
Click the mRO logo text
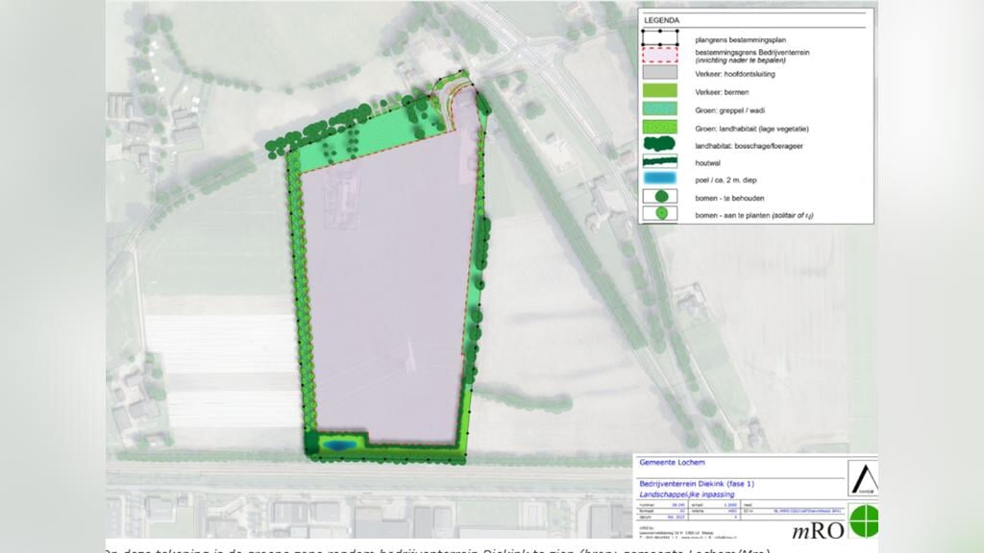[818, 530]
